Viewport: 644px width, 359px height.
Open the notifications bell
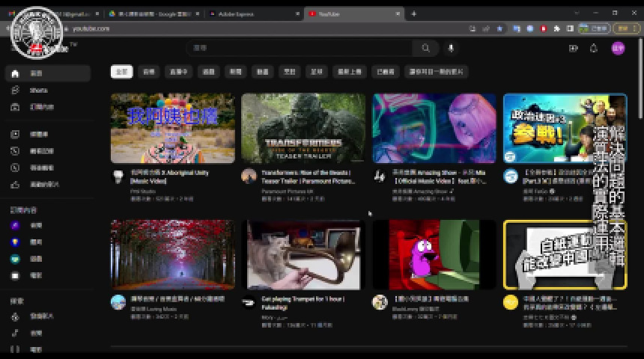594,48
